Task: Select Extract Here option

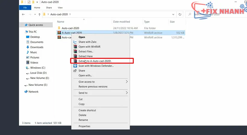Action: coord(86,56)
